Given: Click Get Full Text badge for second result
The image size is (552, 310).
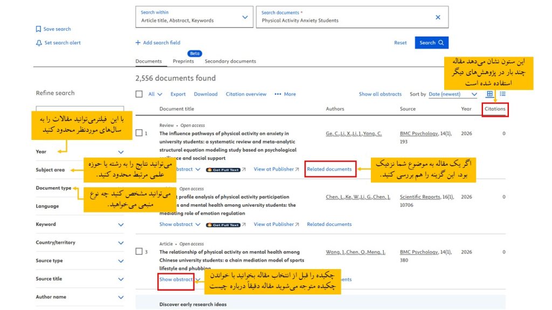Looking at the screenshot, I should pos(223,225).
